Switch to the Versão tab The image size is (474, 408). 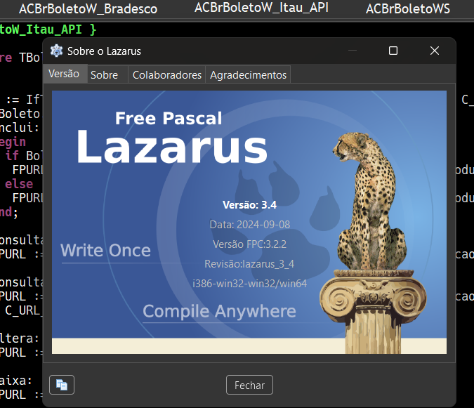click(x=64, y=74)
